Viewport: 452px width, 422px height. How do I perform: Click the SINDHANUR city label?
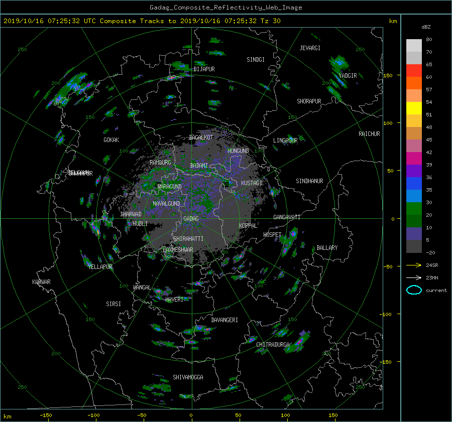(x=309, y=181)
